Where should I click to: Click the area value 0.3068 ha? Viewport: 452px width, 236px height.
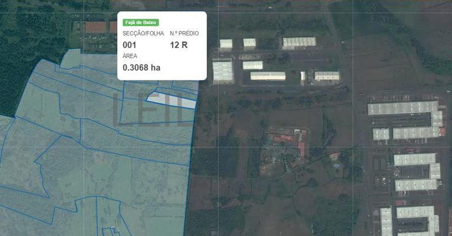click(x=141, y=68)
